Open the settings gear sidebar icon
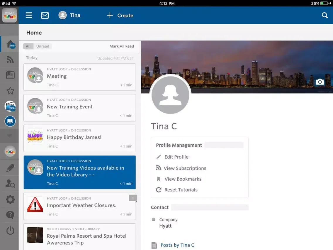This screenshot has width=333, height=250. pyautogui.click(x=10, y=200)
